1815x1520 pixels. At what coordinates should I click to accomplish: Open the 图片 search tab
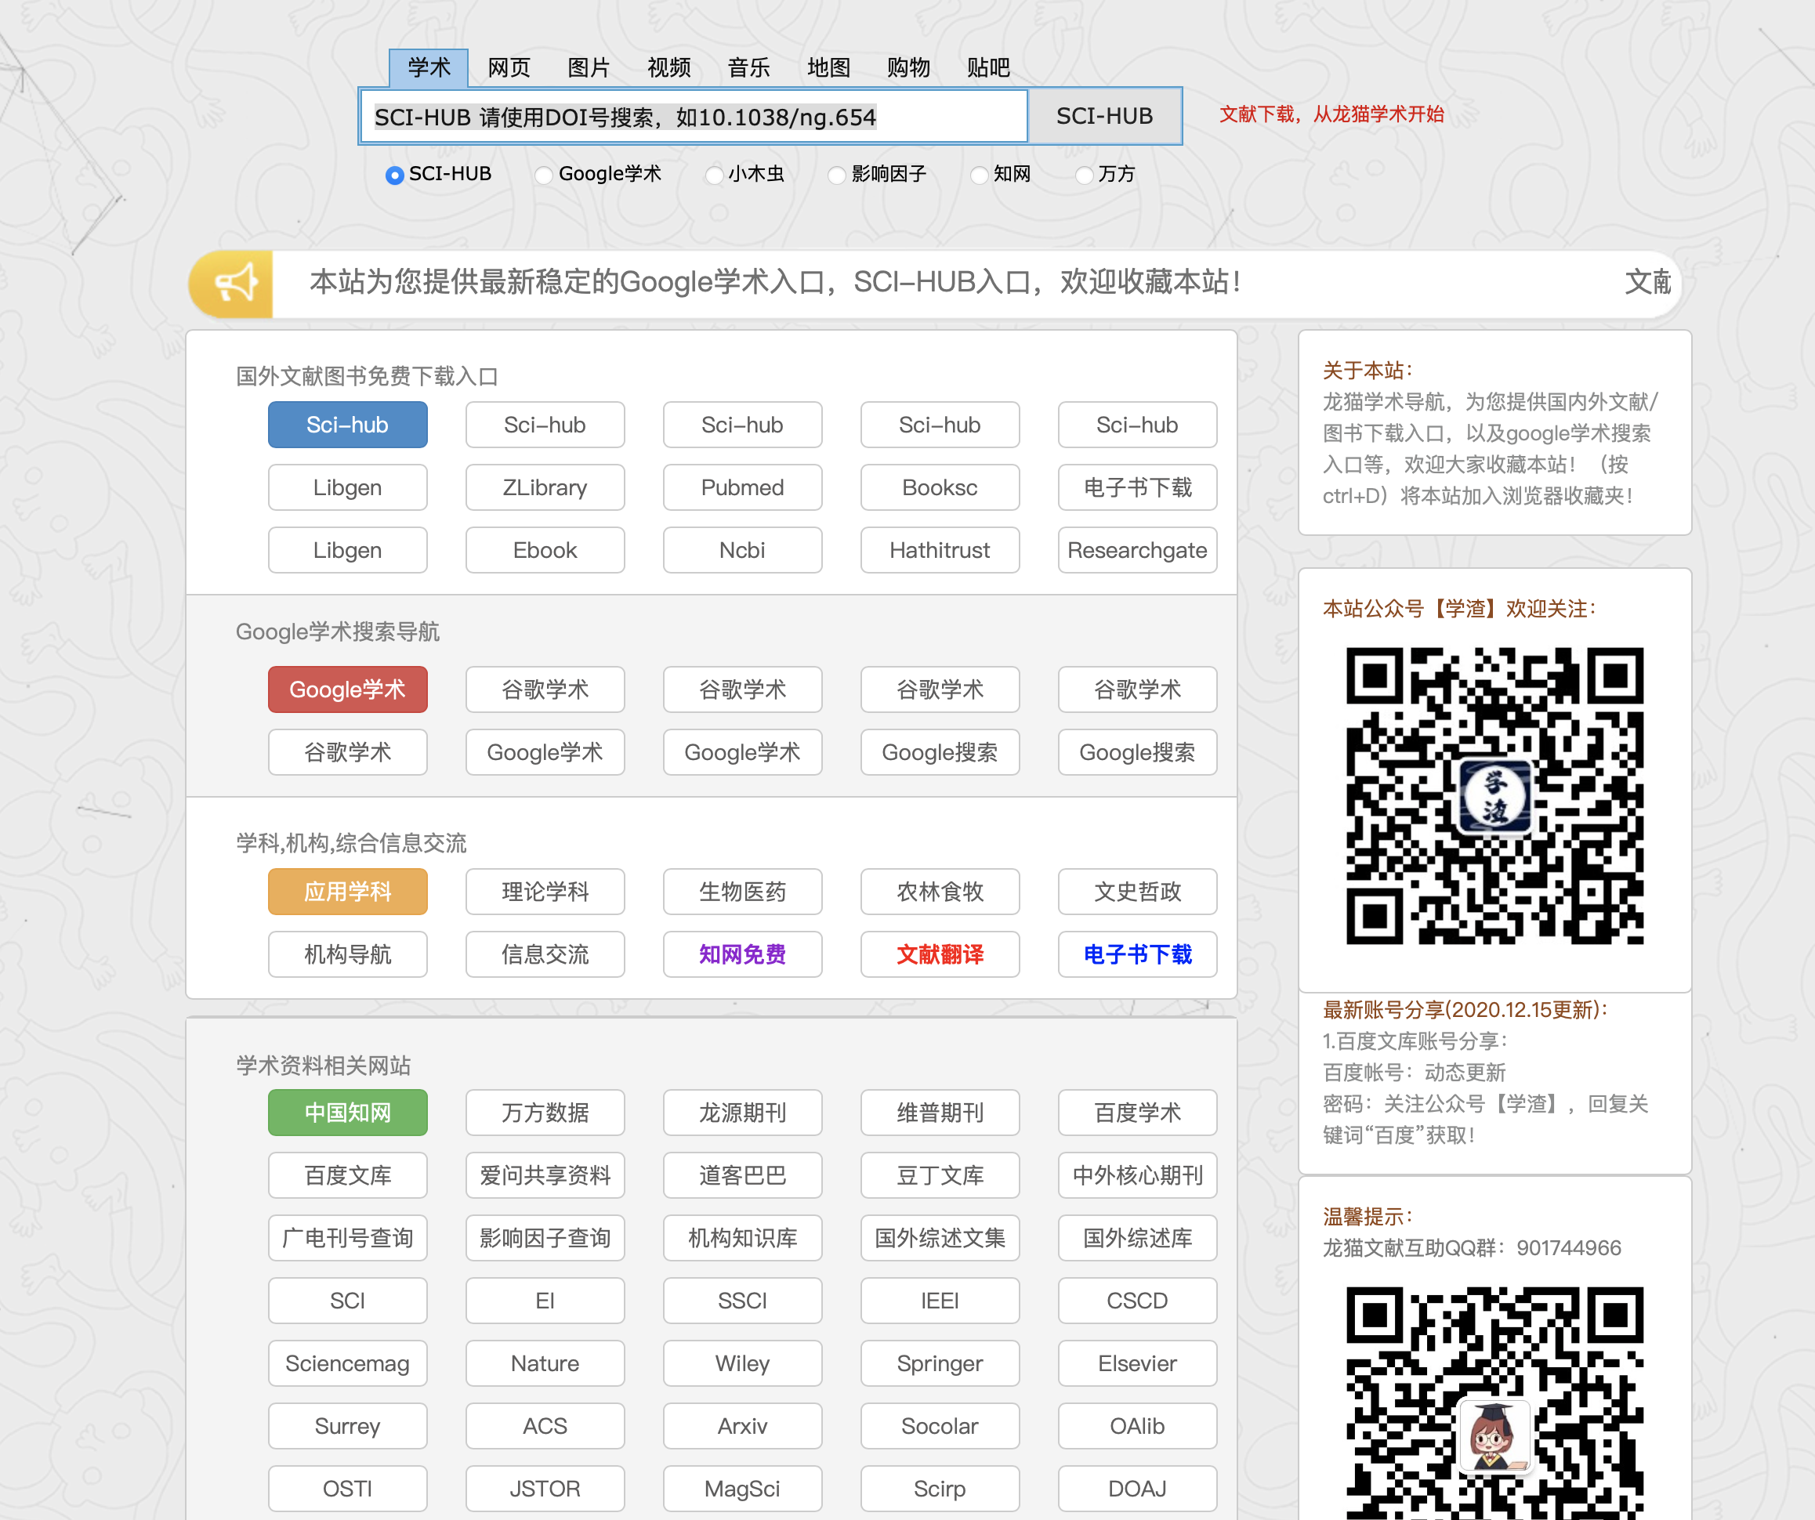click(589, 67)
